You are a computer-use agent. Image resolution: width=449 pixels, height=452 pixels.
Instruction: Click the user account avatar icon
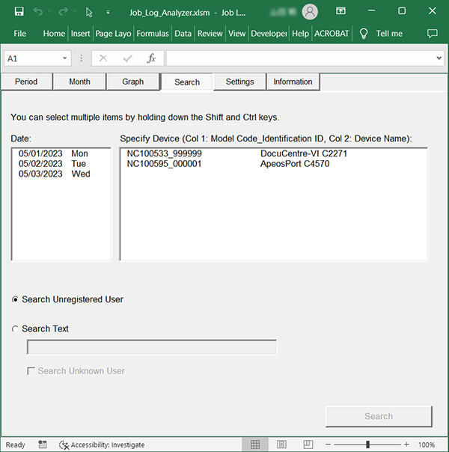[310, 12]
